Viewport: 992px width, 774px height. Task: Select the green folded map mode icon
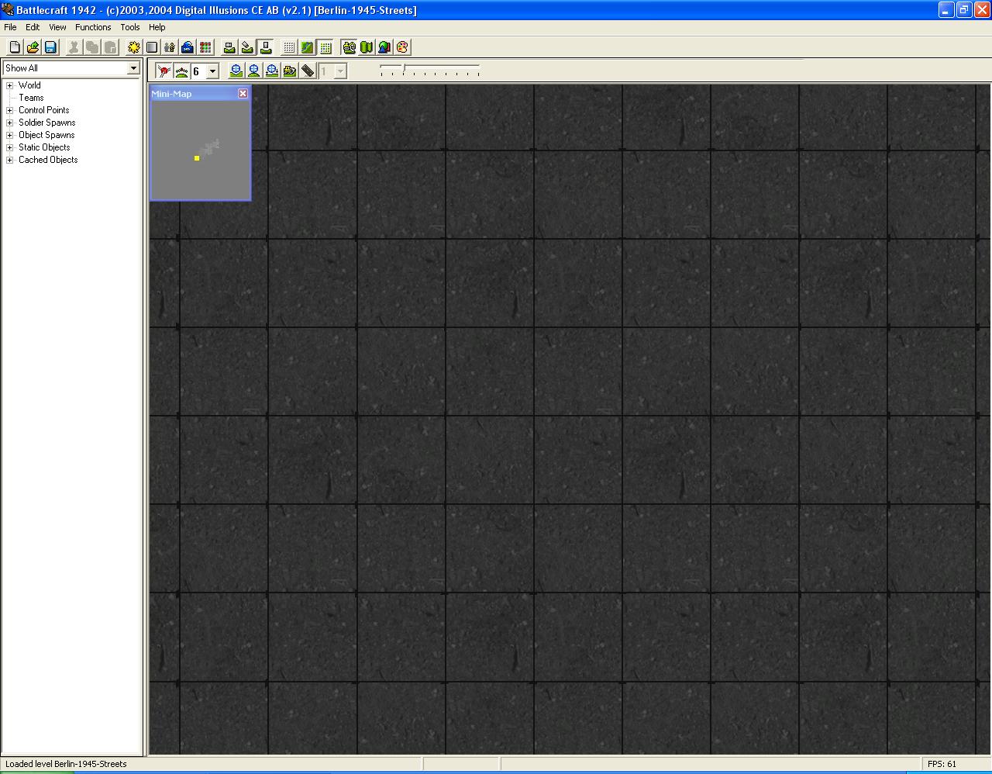point(367,47)
